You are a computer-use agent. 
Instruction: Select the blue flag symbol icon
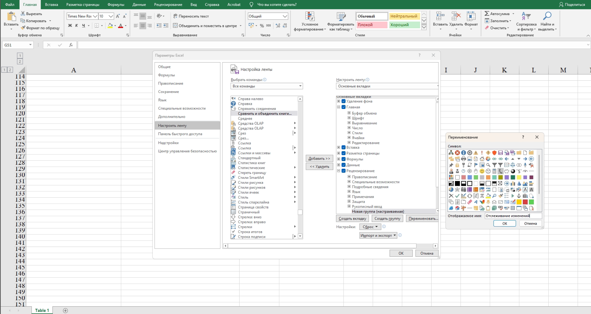(476, 165)
